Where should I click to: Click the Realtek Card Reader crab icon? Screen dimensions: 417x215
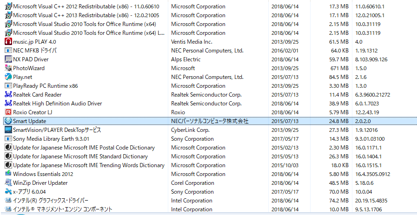pyautogui.click(x=8, y=95)
